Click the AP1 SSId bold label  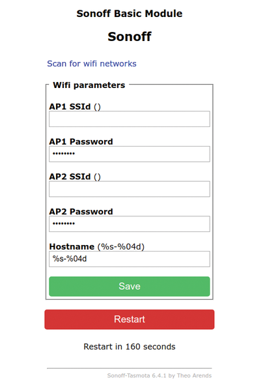70,107
